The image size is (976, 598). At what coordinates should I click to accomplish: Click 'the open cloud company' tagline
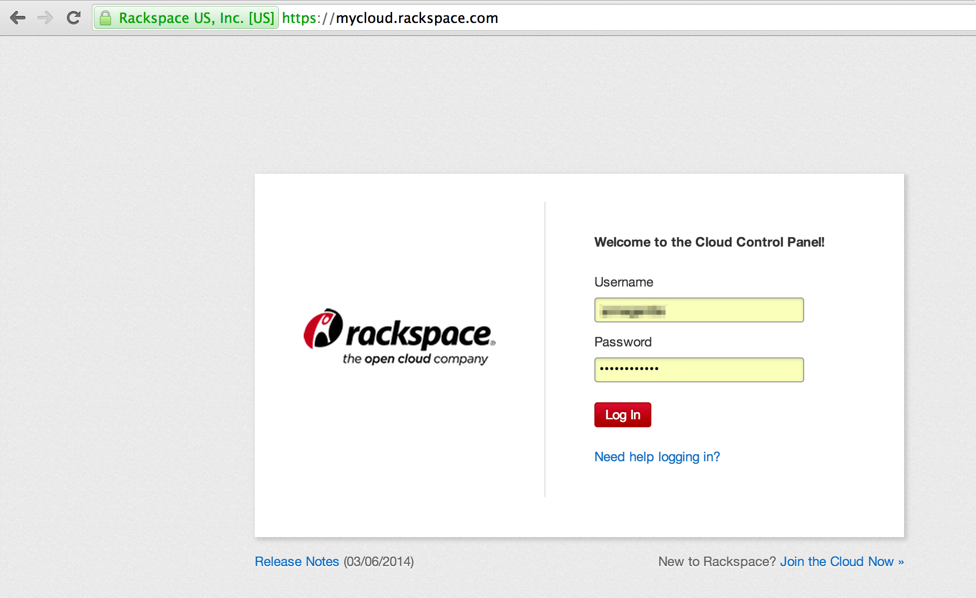415,359
